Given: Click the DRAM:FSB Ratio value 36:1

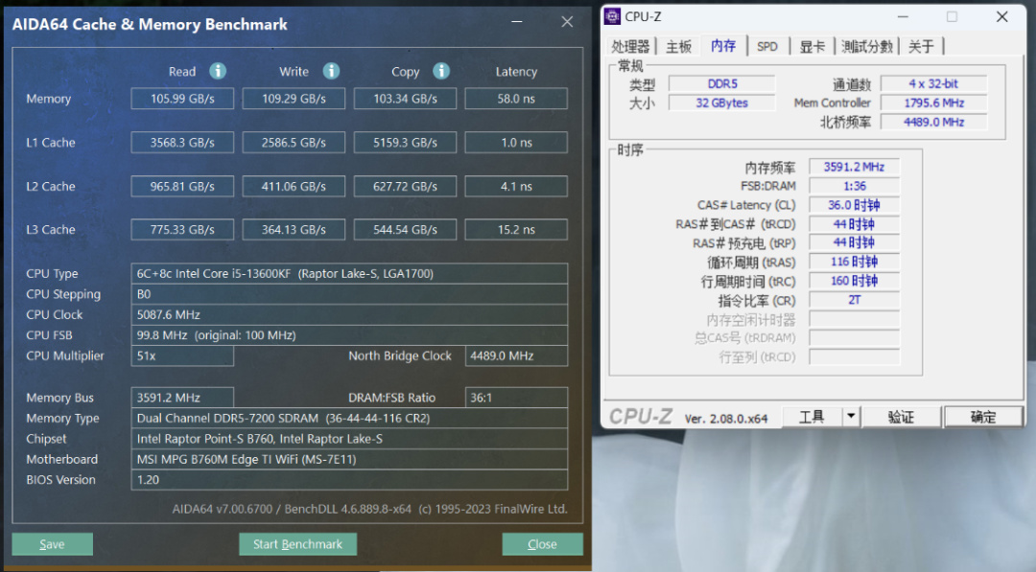Looking at the screenshot, I should (516, 398).
